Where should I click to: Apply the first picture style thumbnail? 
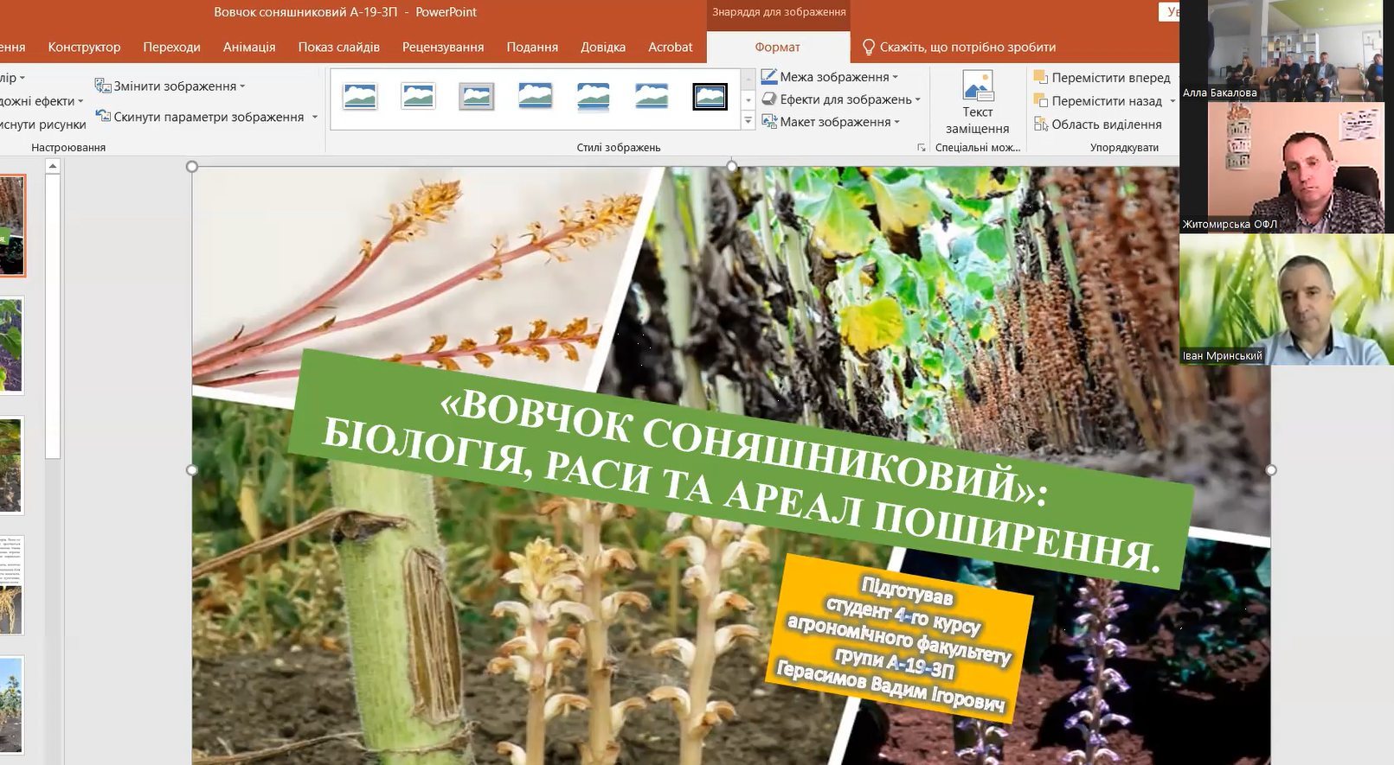tap(359, 96)
